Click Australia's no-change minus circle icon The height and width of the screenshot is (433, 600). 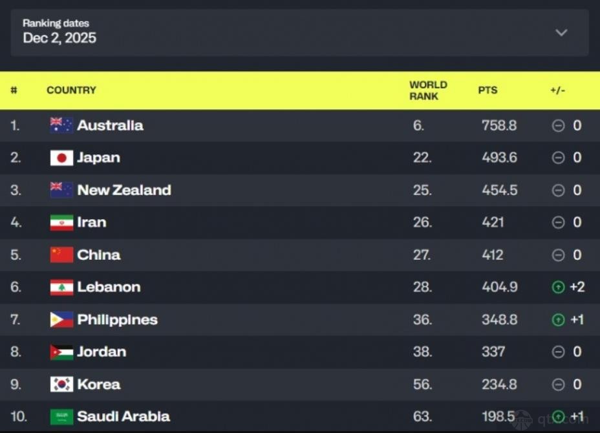[558, 125]
